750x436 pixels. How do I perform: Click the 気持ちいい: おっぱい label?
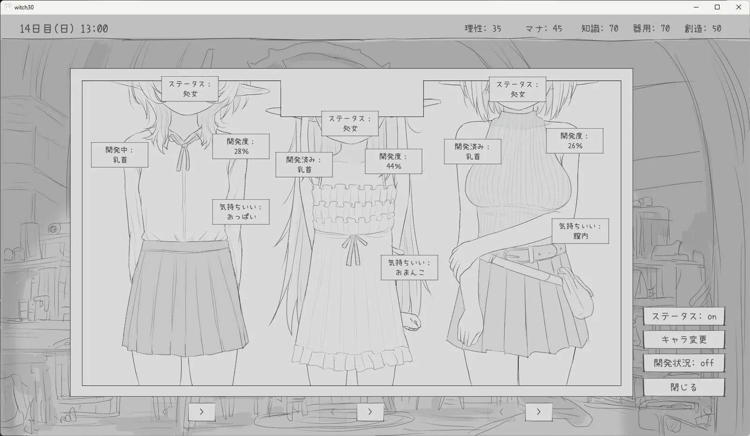(241, 212)
